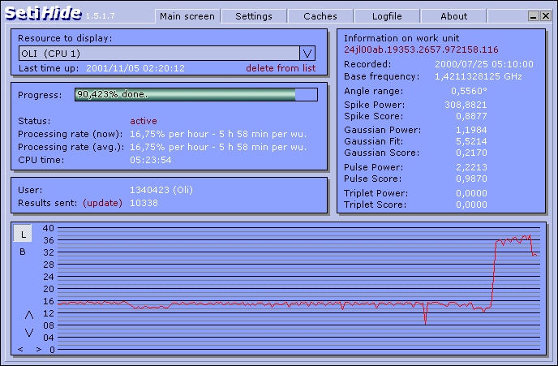Click the (update) results link
558x366 pixels.
pyautogui.click(x=102, y=203)
